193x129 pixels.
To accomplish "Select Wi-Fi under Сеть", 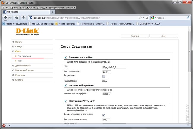I will (x=32, y=61).
